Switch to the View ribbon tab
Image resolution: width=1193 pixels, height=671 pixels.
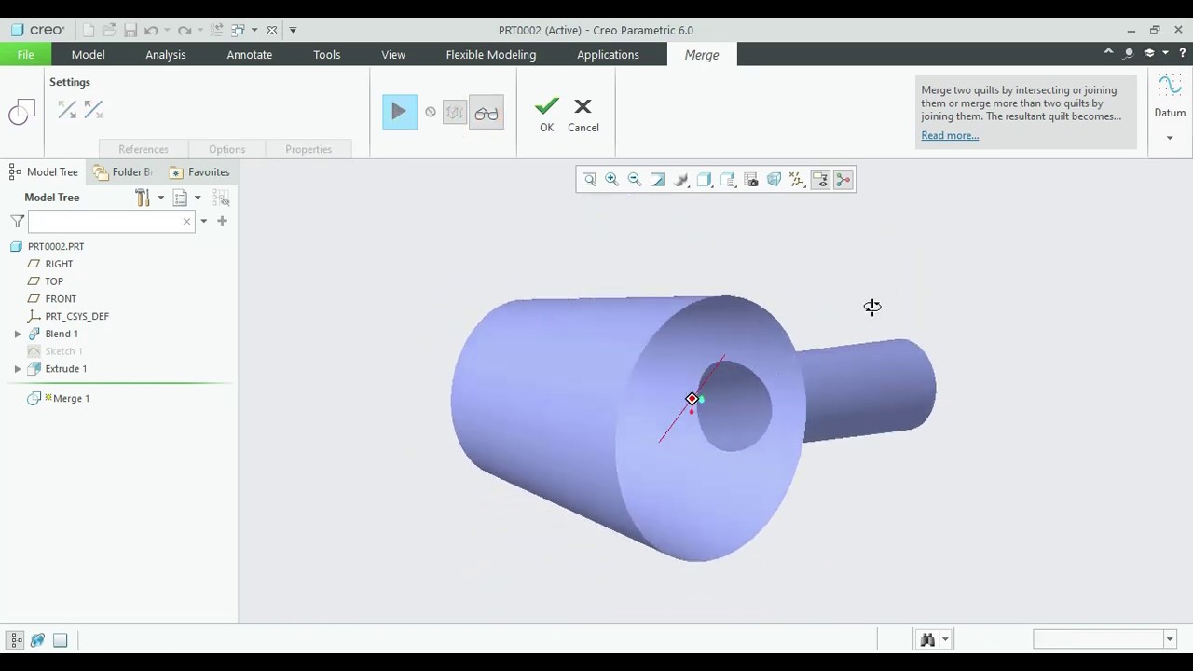(393, 54)
